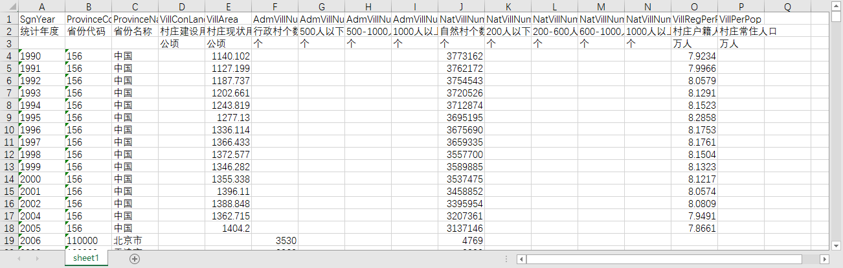Click natural village count 4769
The width and height of the screenshot is (843, 268).
pos(461,240)
